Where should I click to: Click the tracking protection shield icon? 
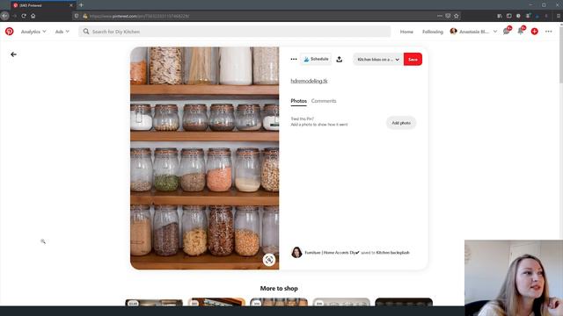point(77,16)
